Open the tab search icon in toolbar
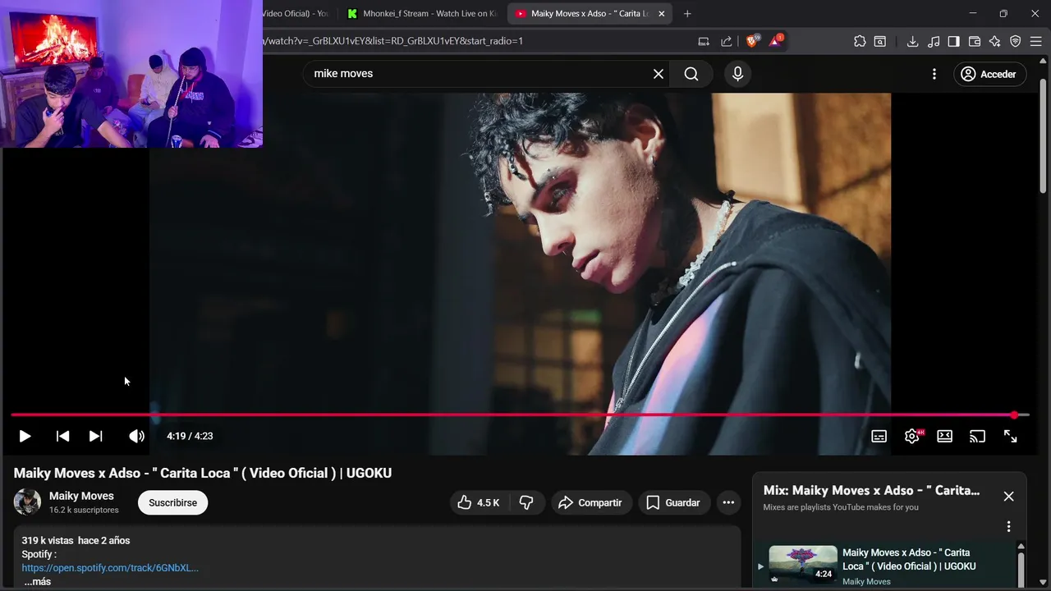 [879, 41]
